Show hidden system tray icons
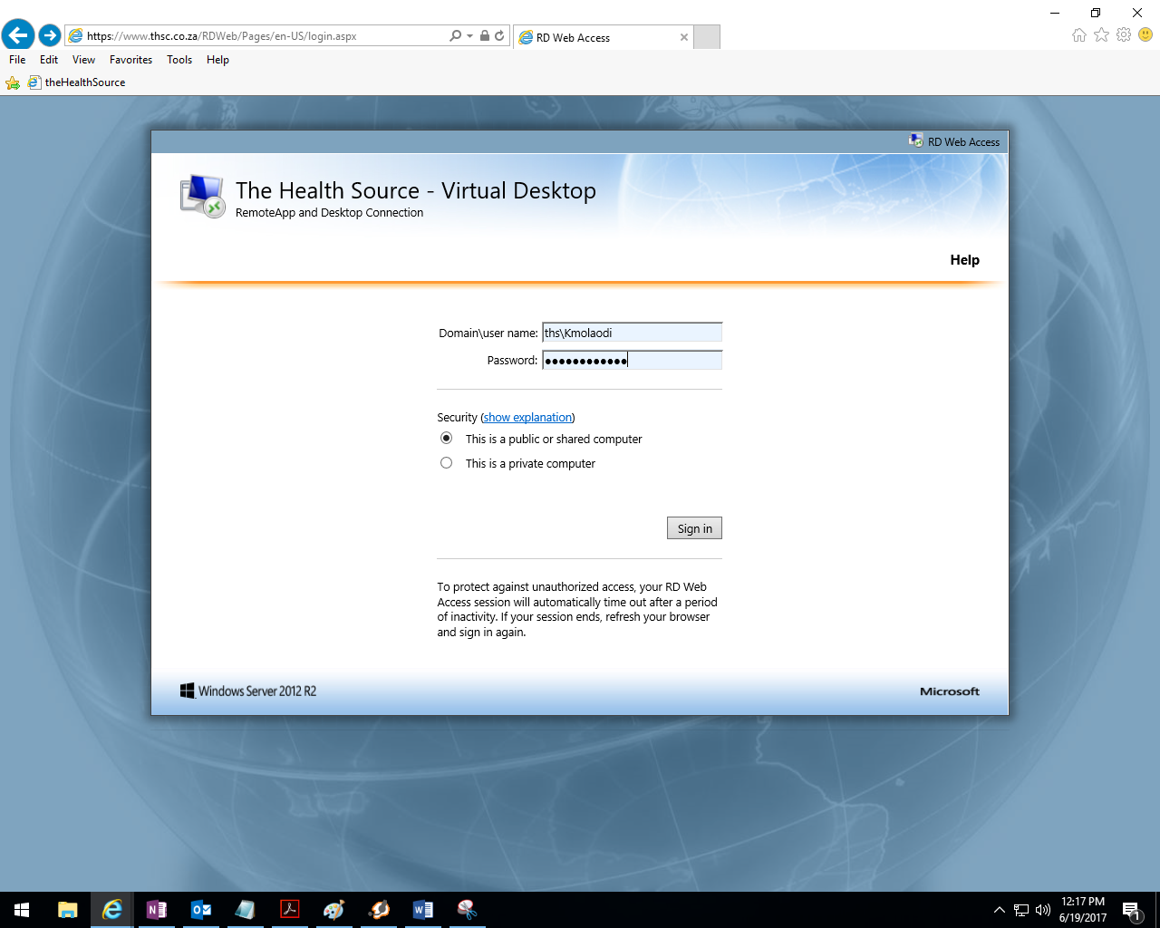Image resolution: width=1160 pixels, height=928 pixels. [999, 910]
